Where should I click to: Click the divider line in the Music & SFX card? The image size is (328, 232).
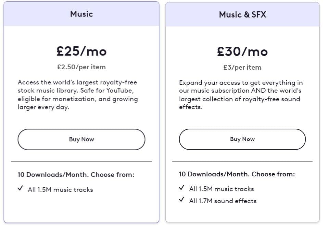coord(242,161)
